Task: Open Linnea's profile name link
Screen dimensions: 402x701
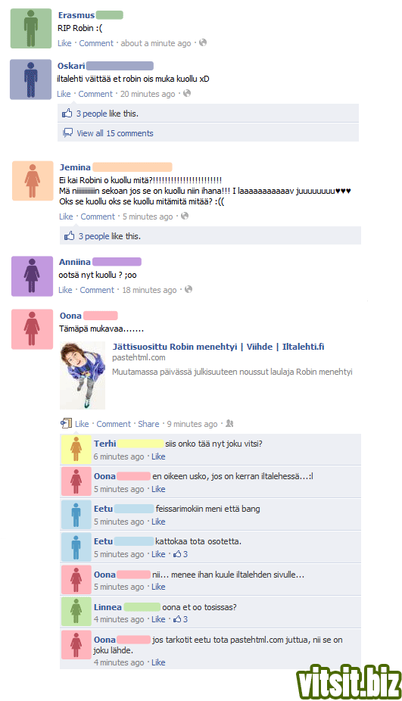Action: 108,607
